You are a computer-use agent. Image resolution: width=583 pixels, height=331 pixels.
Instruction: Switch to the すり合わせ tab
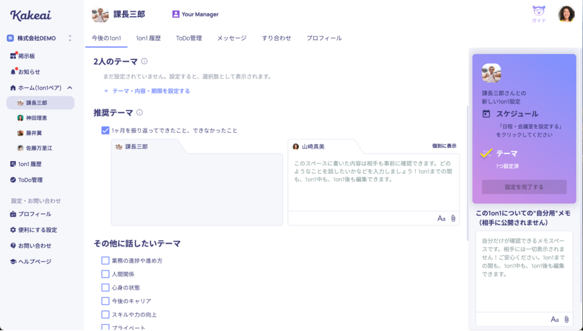[277, 38]
